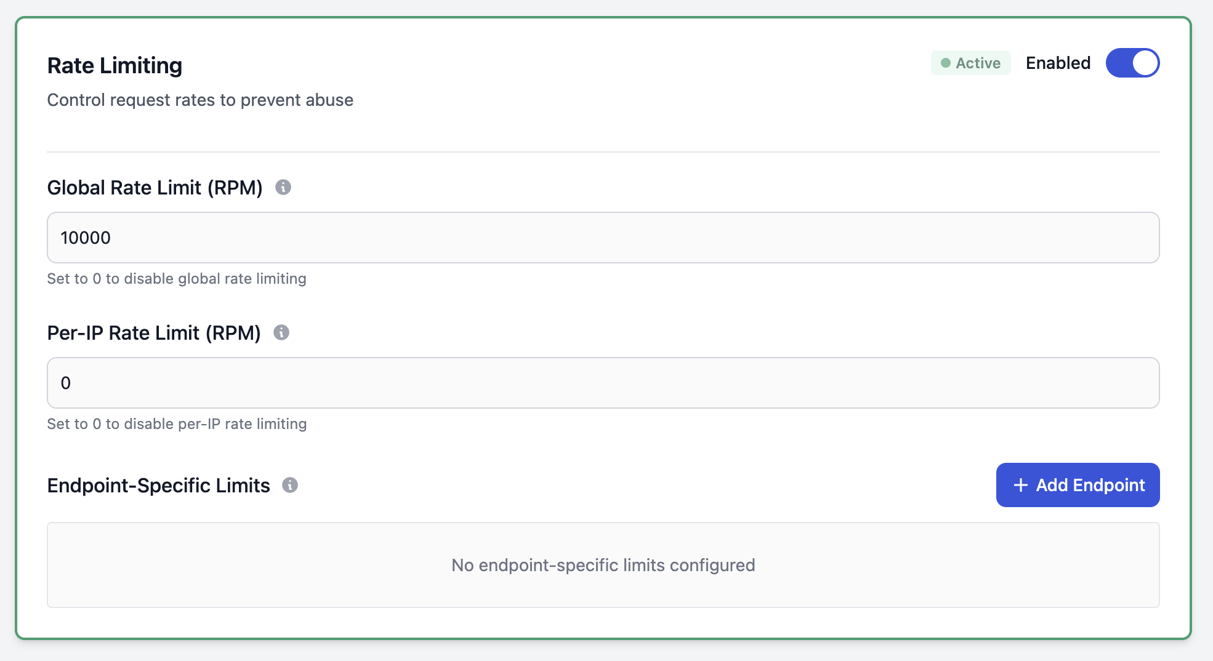Click the info tooltip nearest Rate Limiting heading
Image resolution: width=1213 pixels, height=661 pixels.
click(x=284, y=188)
